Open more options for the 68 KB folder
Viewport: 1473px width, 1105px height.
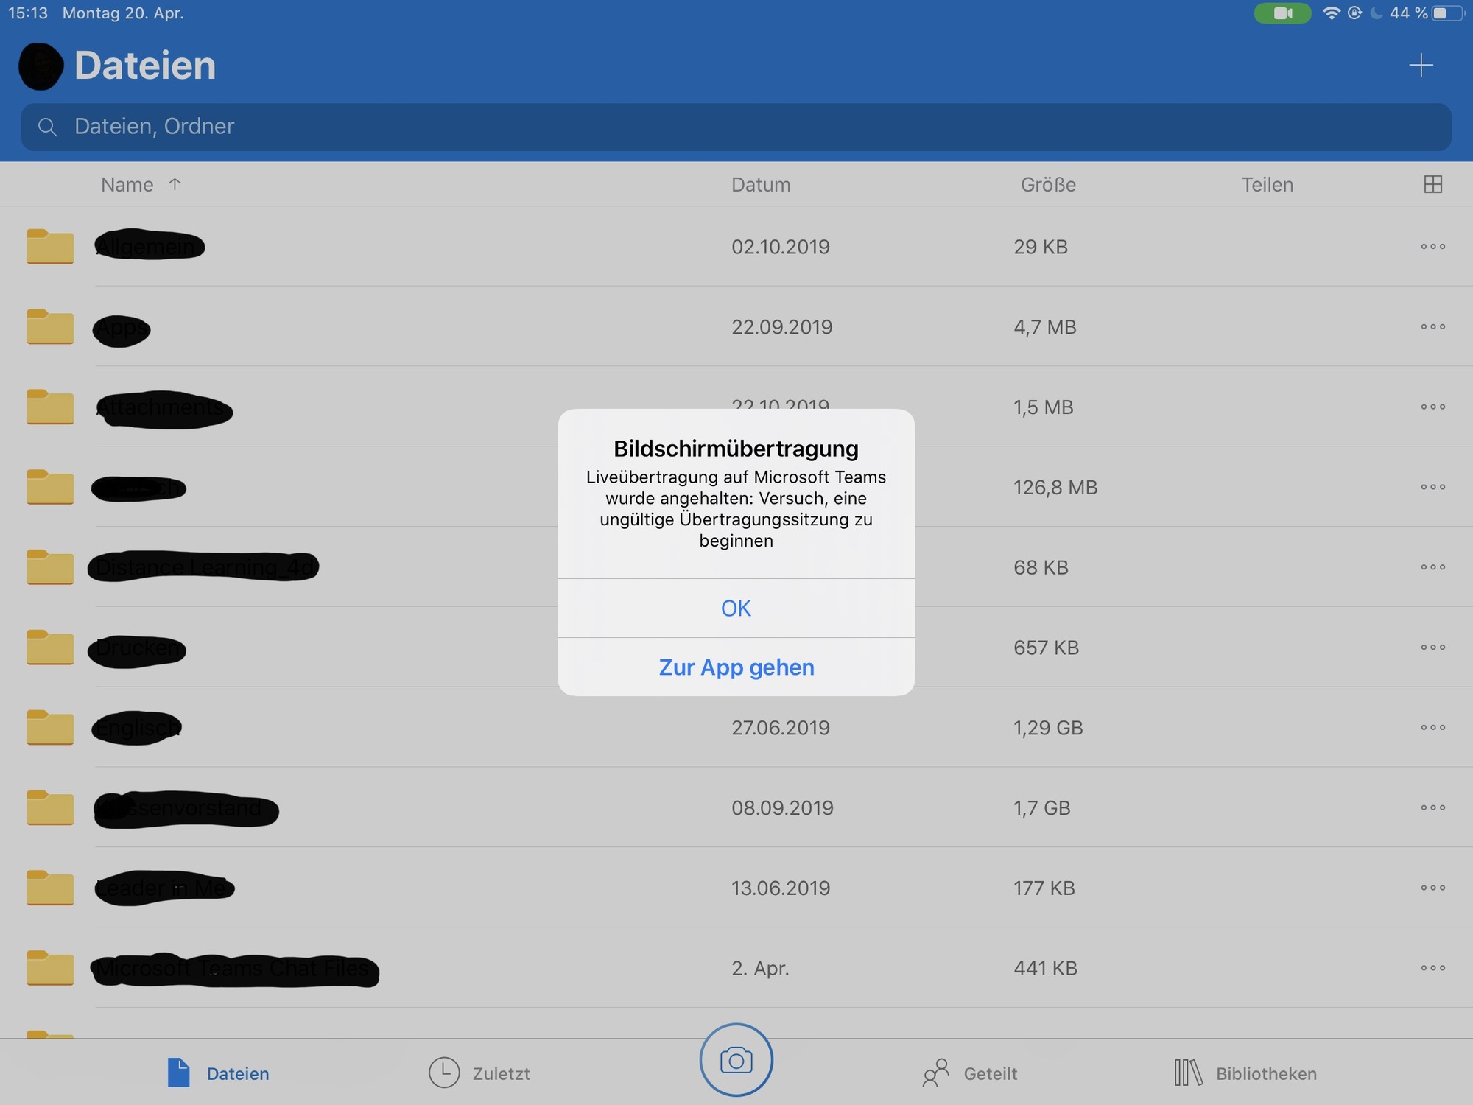pyautogui.click(x=1432, y=567)
